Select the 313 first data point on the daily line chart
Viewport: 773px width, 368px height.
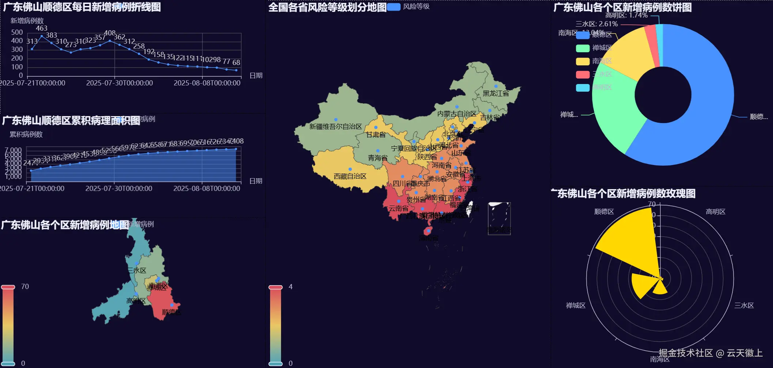coord(32,49)
